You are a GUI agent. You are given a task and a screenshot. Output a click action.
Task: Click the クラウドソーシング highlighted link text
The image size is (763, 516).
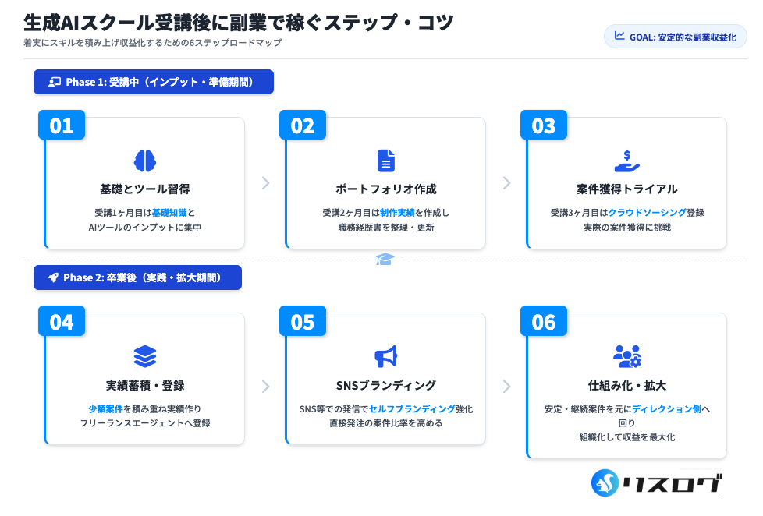[x=648, y=212]
